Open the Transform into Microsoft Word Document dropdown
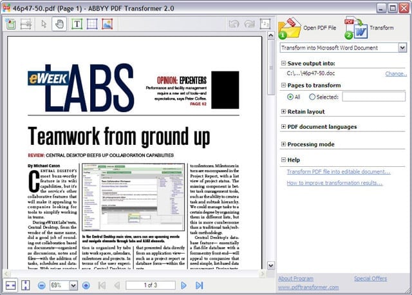The width and height of the screenshot is (412, 295). pos(402,48)
